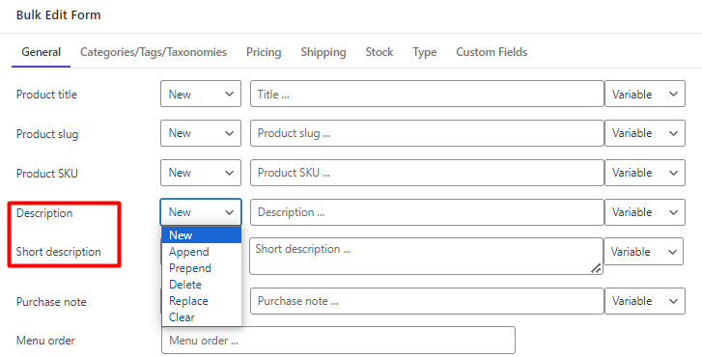Expand the Product SKU New dropdown
Screen dimensions: 702x357
click(201, 173)
